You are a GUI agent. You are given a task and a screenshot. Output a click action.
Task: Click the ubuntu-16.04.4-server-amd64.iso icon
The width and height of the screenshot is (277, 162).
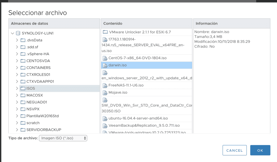[105, 118]
